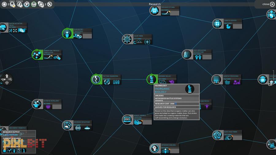276x155 pixels.
Task: Select the people with gears tech node
Action: pyautogui.click(x=271, y=14)
